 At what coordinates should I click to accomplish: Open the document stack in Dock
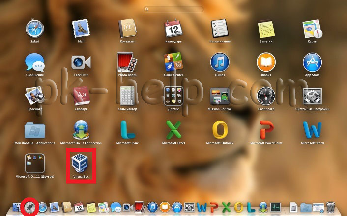293,207
